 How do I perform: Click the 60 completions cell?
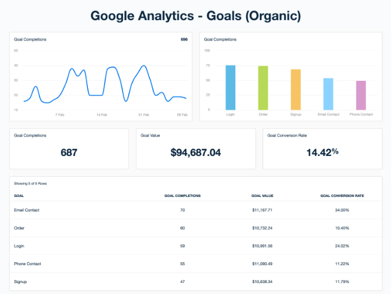(x=183, y=228)
